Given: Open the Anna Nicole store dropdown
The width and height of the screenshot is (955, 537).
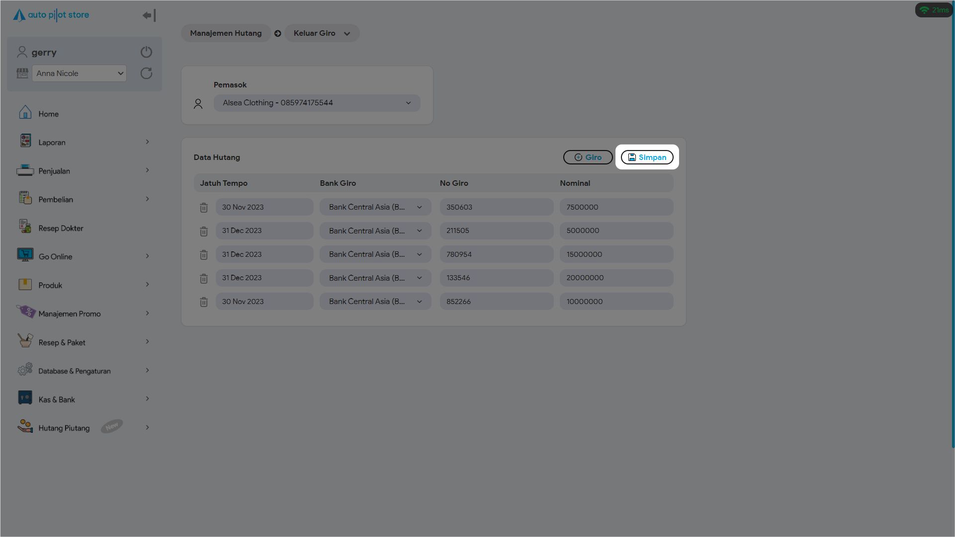Looking at the screenshot, I should (79, 74).
